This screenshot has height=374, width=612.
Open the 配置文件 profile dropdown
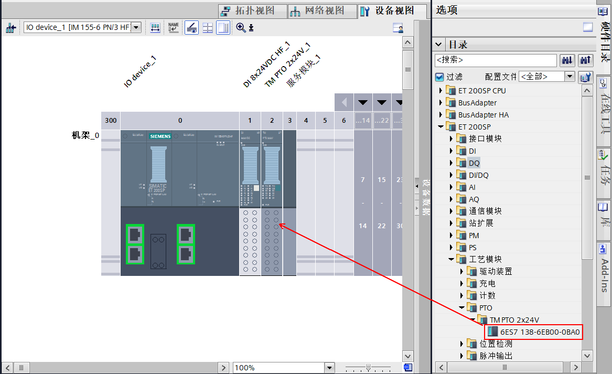pyautogui.click(x=570, y=77)
